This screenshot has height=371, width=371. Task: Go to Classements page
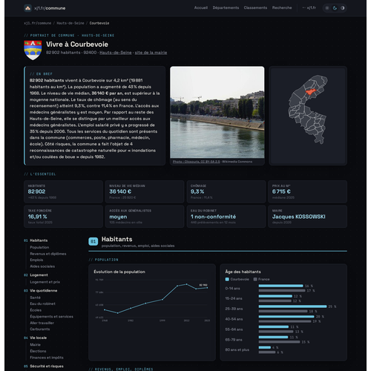coord(255,8)
